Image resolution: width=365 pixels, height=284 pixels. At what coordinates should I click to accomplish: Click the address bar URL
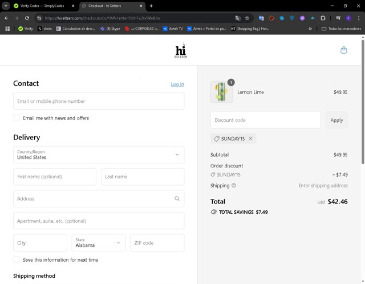pos(103,18)
